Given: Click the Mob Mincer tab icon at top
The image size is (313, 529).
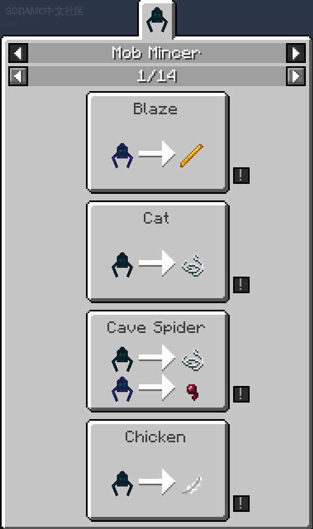Looking at the screenshot, I should [x=156, y=20].
